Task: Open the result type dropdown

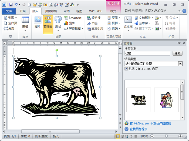Action: pos(180,64)
